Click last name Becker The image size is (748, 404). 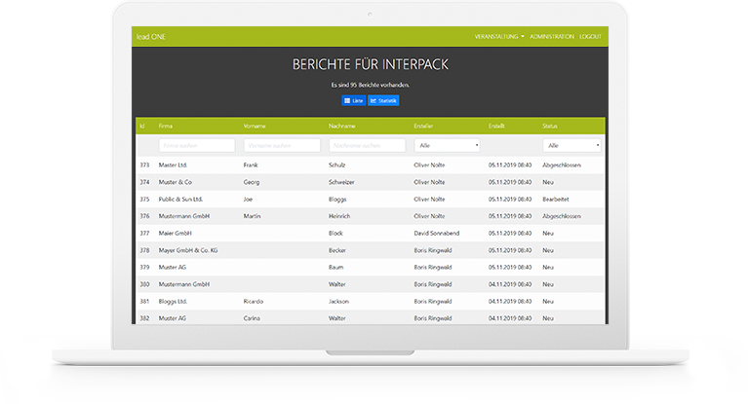click(337, 250)
